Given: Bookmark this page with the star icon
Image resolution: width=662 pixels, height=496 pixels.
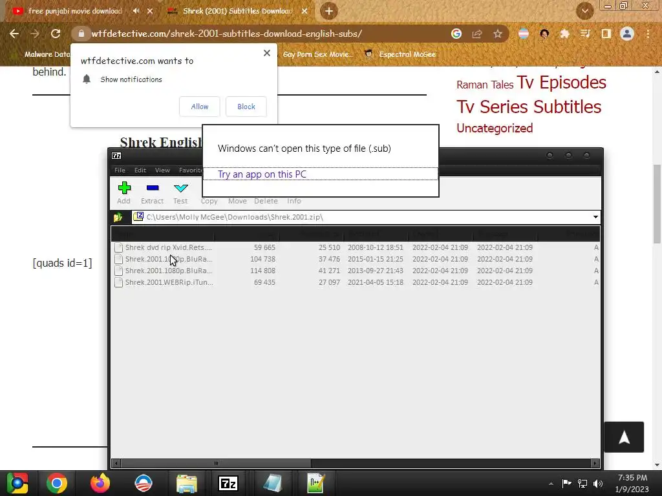Looking at the screenshot, I should pyautogui.click(x=498, y=34).
